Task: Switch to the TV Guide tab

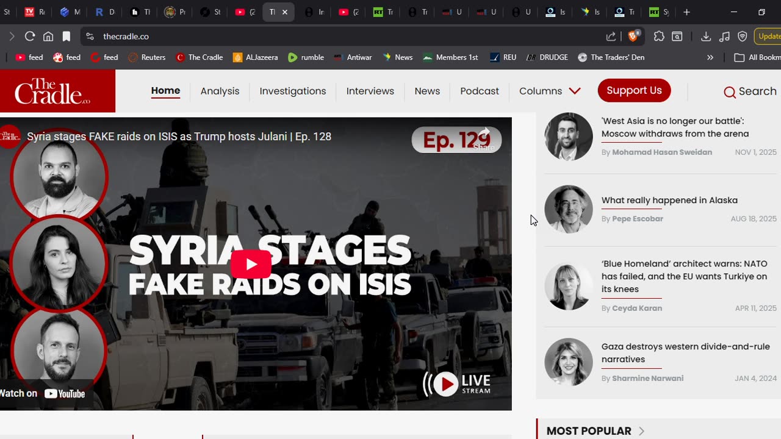Action: [x=34, y=12]
